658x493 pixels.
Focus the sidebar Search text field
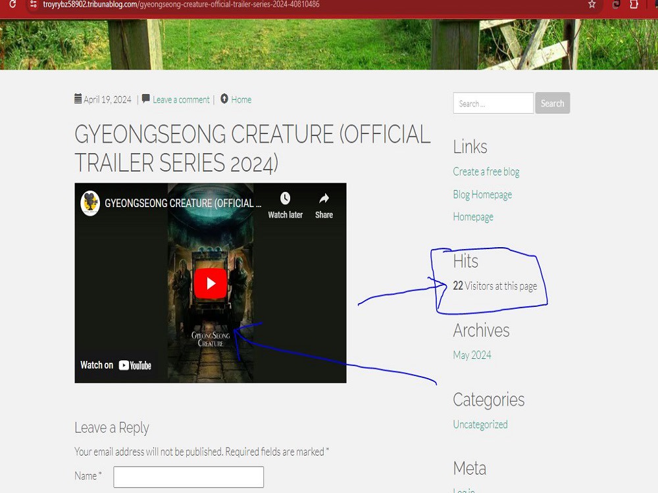click(x=493, y=103)
